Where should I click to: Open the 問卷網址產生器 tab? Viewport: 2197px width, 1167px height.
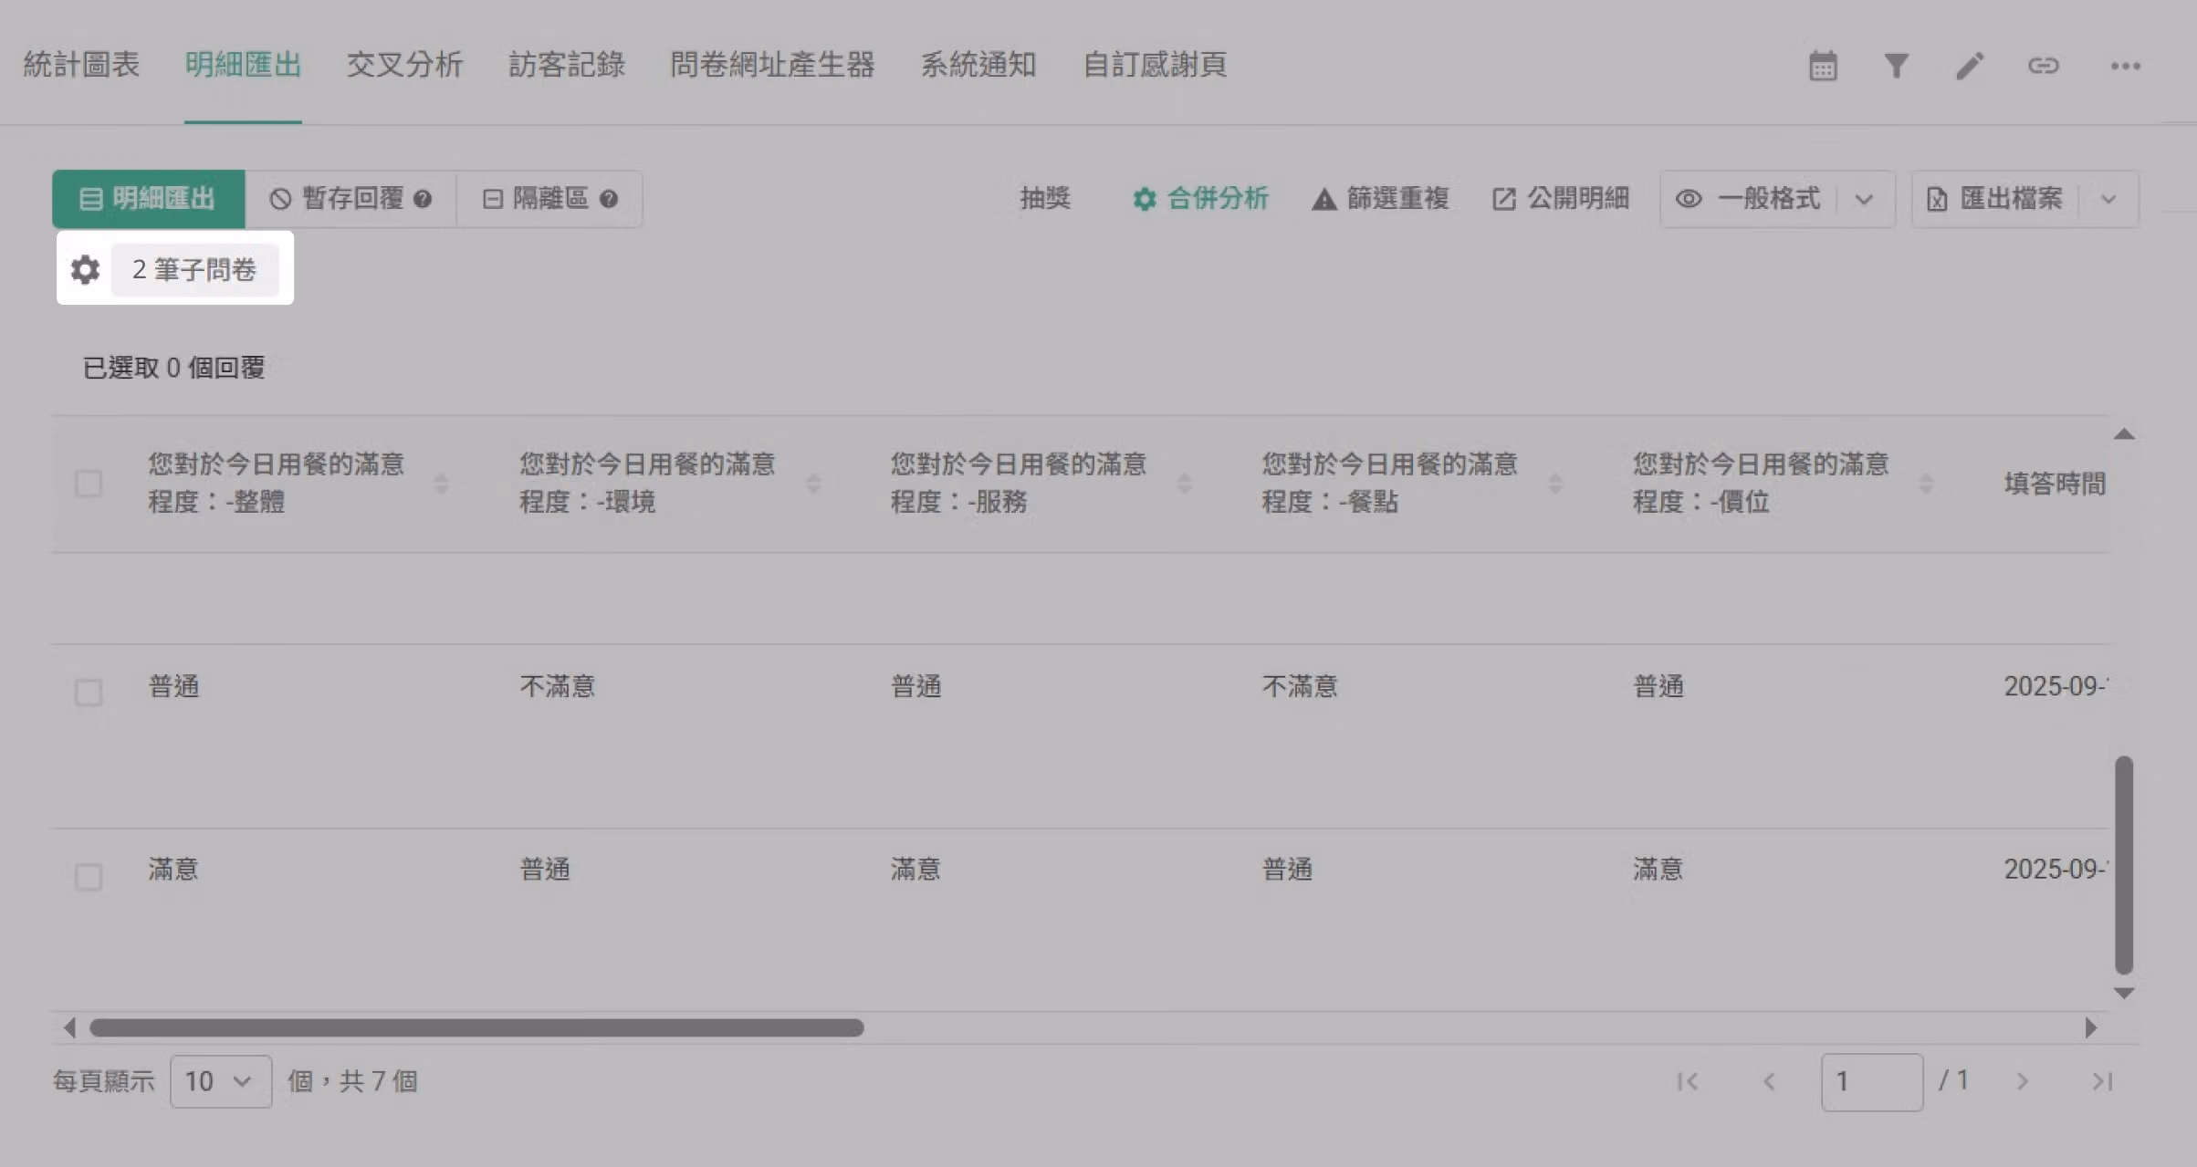click(x=772, y=65)
